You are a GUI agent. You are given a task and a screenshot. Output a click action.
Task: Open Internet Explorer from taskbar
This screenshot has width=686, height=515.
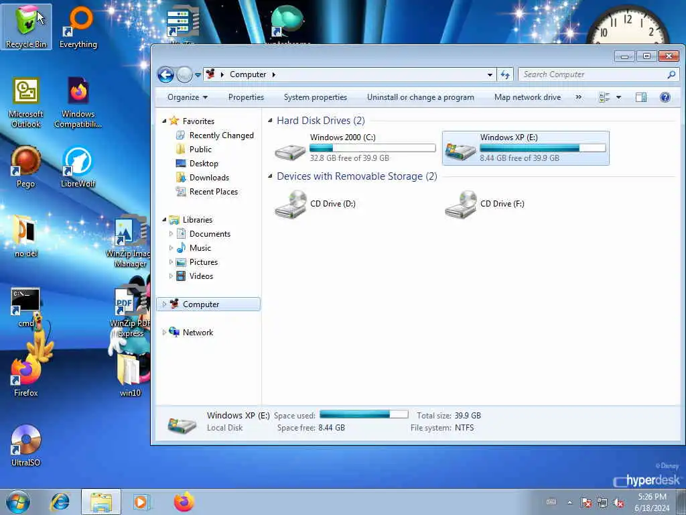[x=60, y=502]
